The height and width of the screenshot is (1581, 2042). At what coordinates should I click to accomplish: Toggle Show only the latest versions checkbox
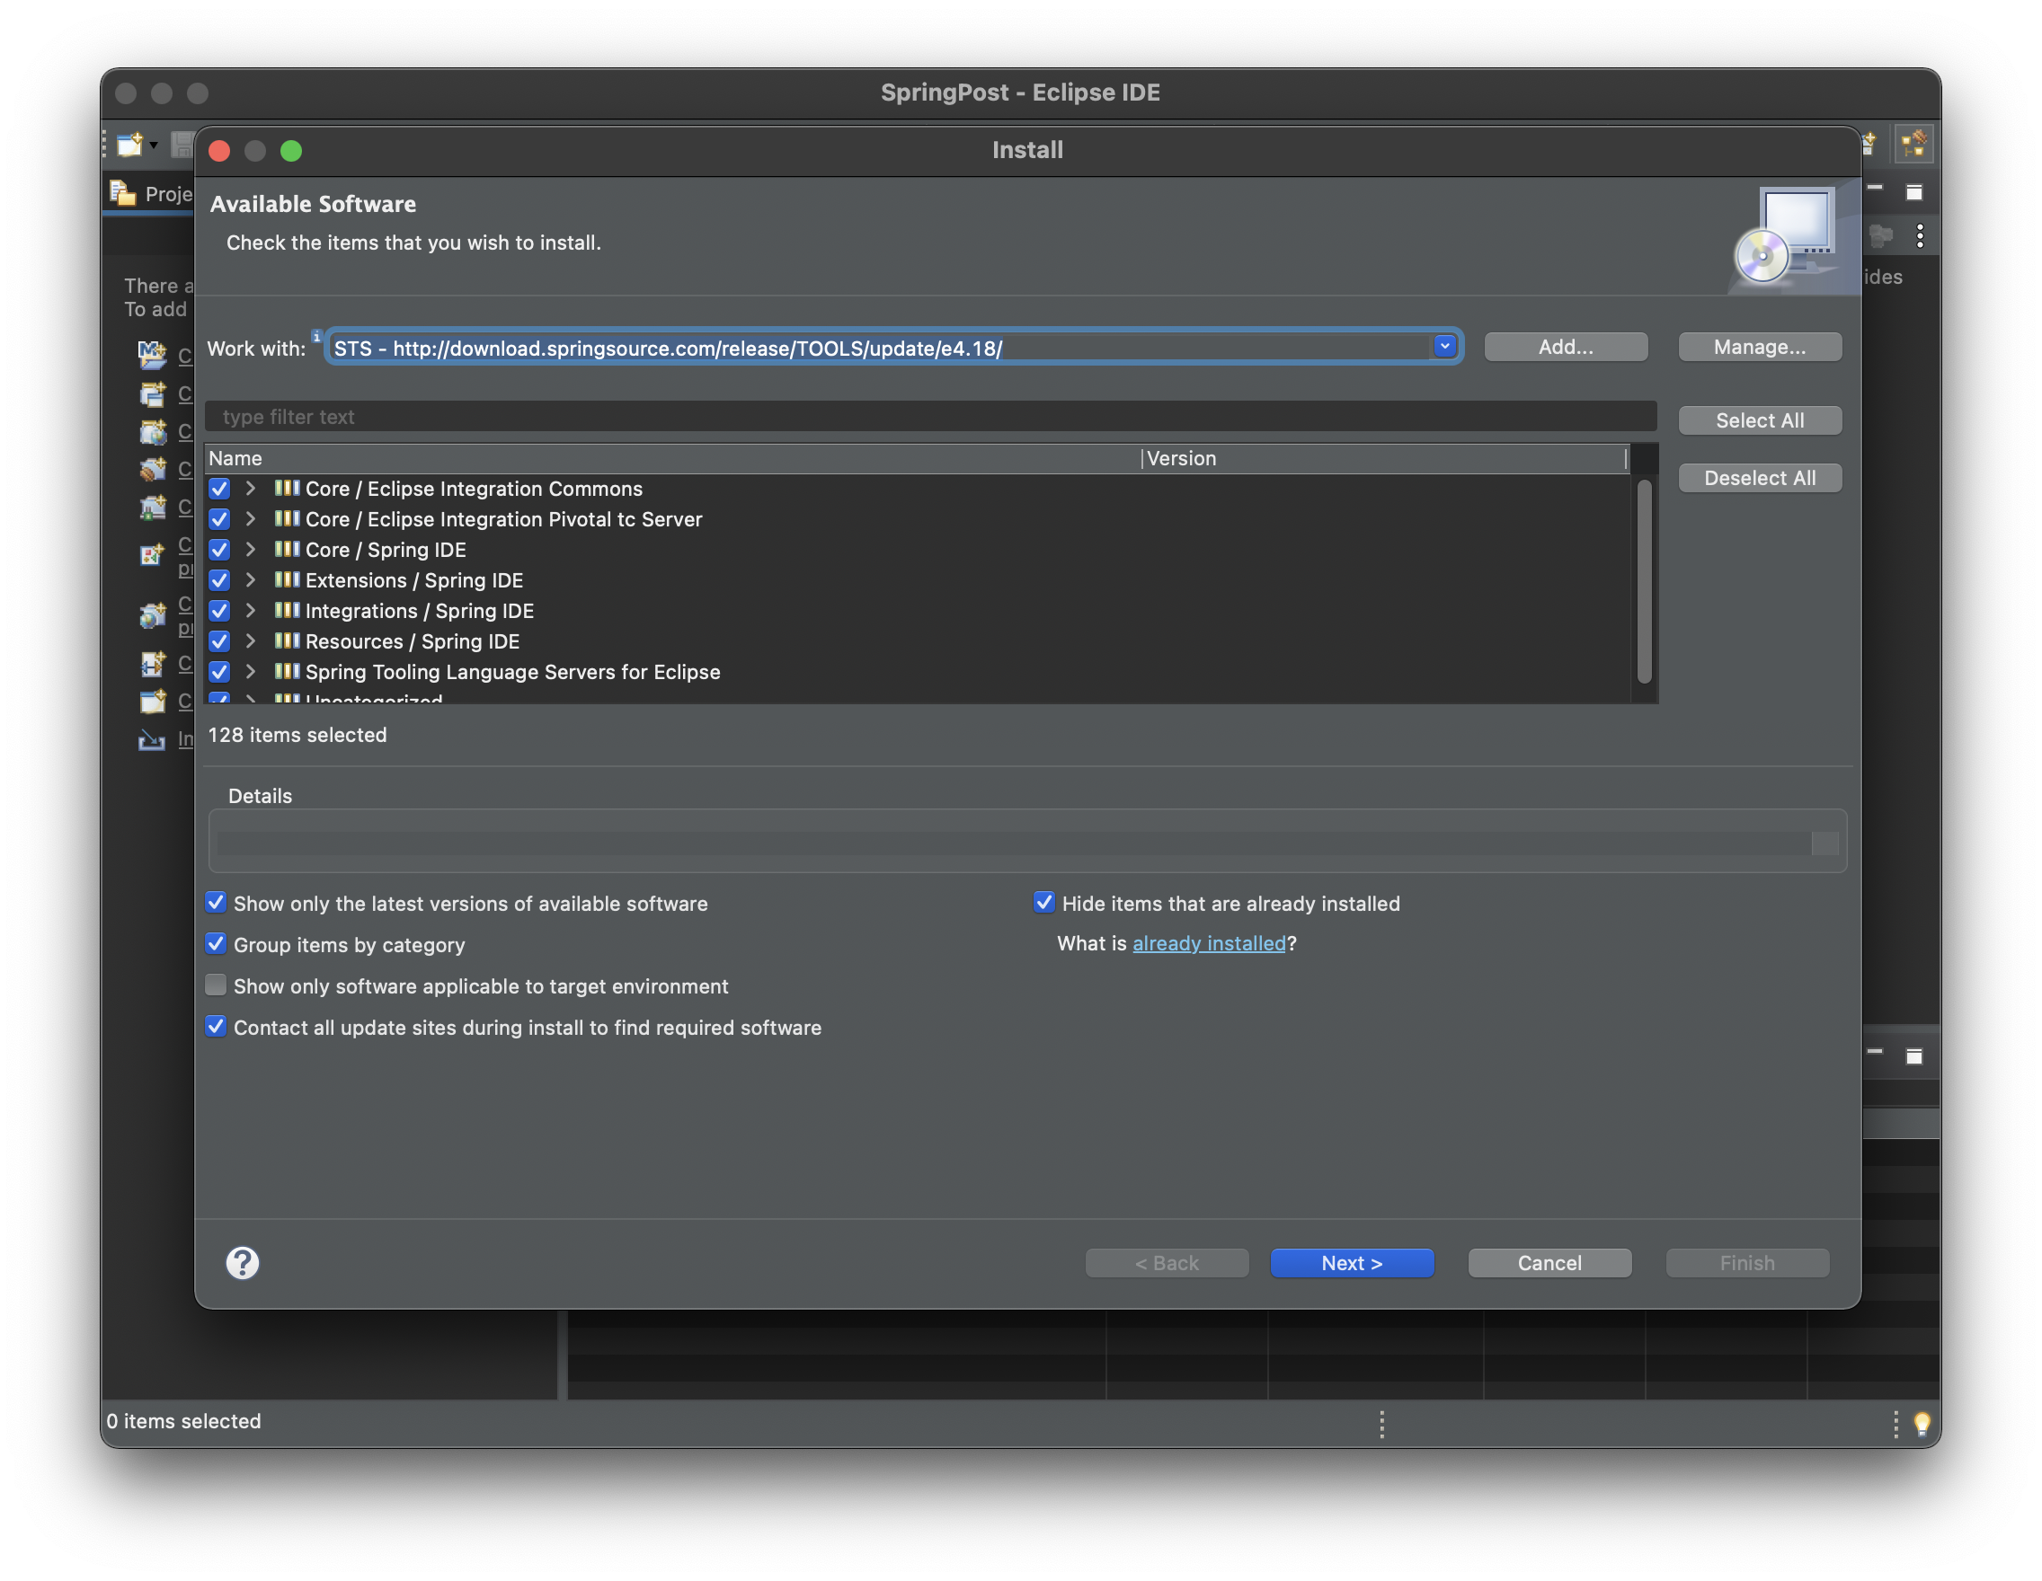pos(215,903)
